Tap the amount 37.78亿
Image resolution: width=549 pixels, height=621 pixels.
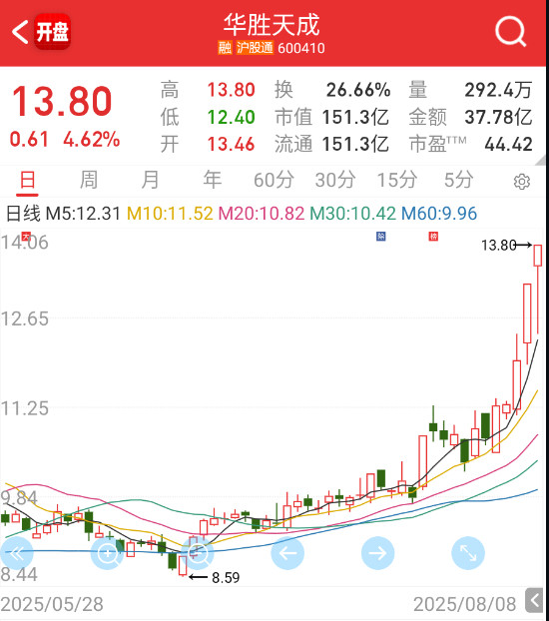pos(498,117)
